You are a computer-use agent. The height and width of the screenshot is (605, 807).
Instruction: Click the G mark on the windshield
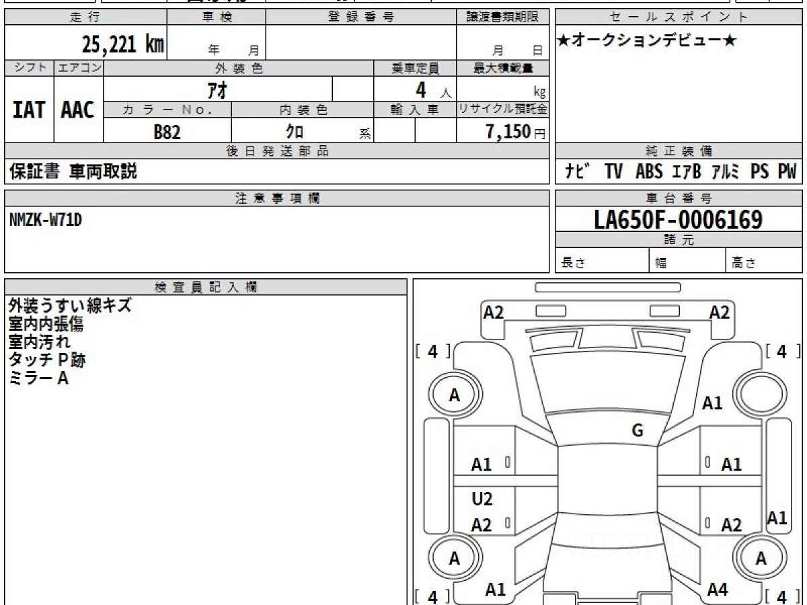pyautogui.click(x=638, y=431)
